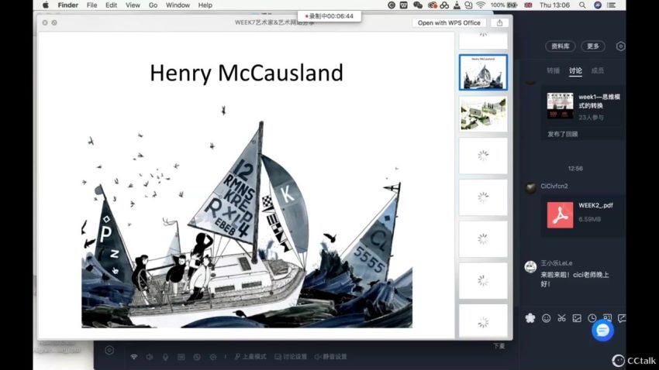This screenshot has width=659, height=370.
Task: Click the 发布了回顾 link
Action: point(562,134)
